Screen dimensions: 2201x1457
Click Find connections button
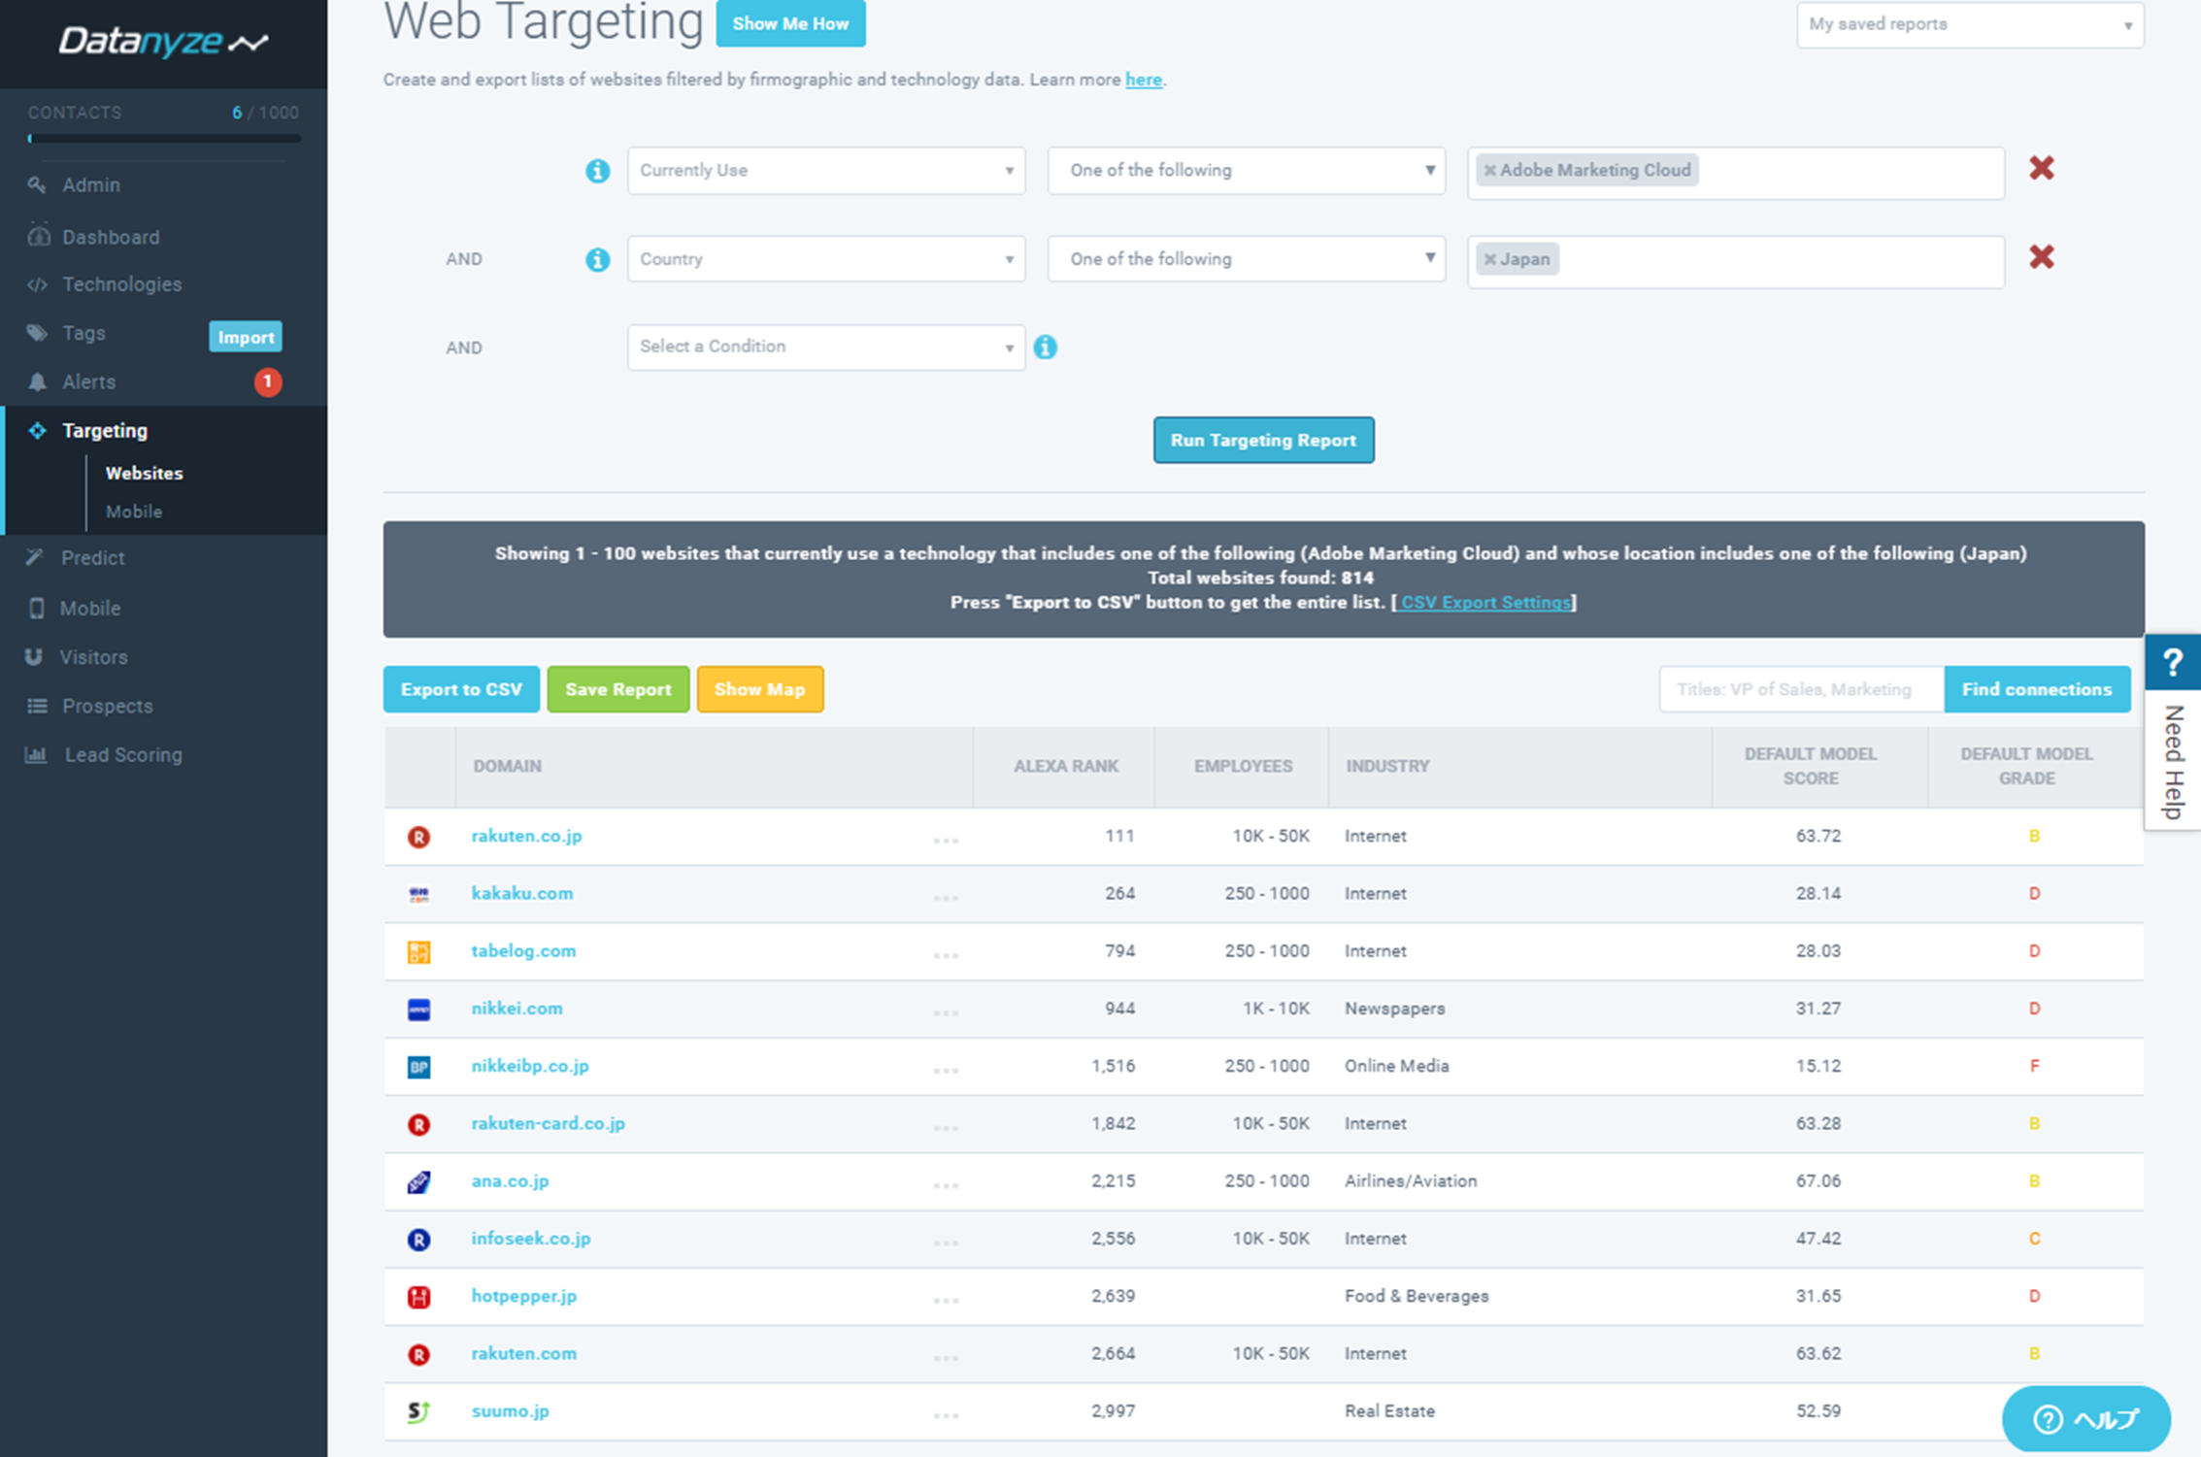point(2036,689)
